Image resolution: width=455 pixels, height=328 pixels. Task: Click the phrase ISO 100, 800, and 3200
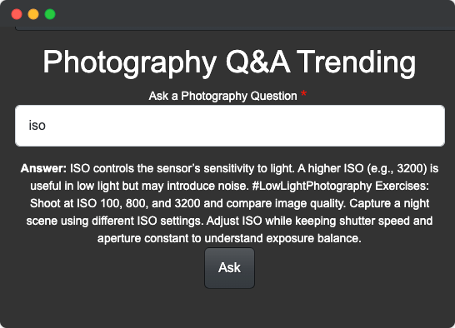(138, 203)
